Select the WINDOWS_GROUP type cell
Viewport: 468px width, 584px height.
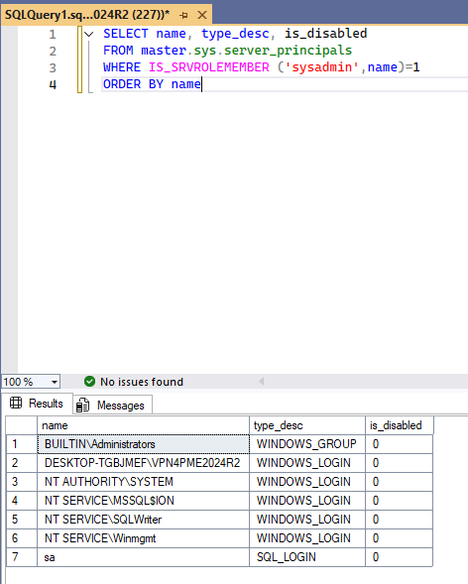[307, 444]
